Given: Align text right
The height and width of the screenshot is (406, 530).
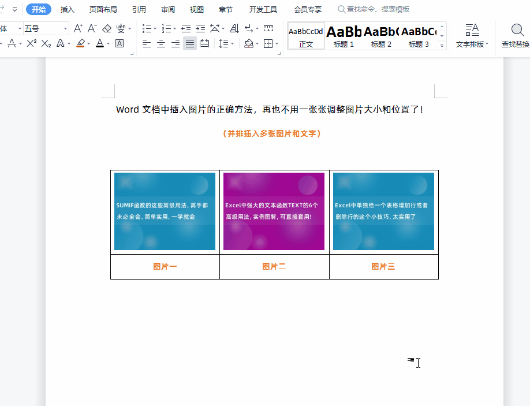Looking at the screenshot, I should (176, 43).
